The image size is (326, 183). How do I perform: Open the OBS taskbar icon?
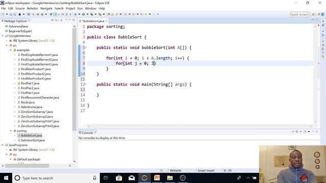(x=182, y=178)
